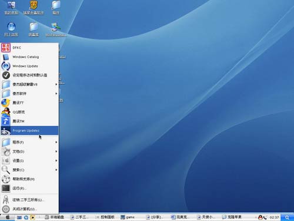Viewport: 294px width, 221px height.
Task: Switch to 控制面板 taskbar window
Action: (105, 217)
